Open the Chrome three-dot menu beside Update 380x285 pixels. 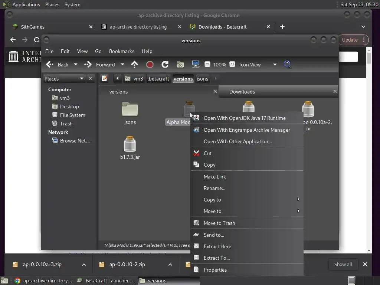click(364, 40)
